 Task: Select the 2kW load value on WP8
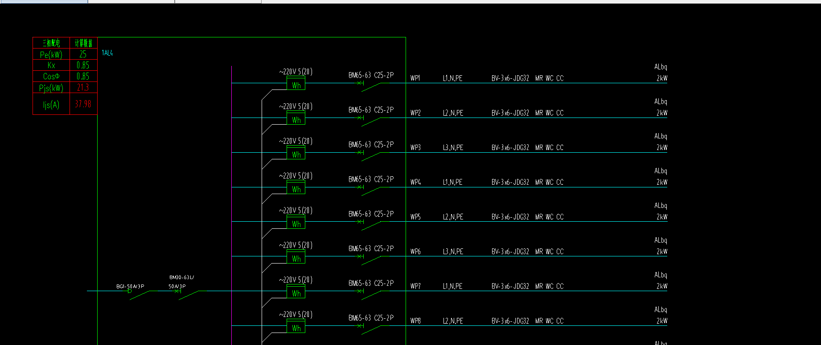(x=662, y=321)
